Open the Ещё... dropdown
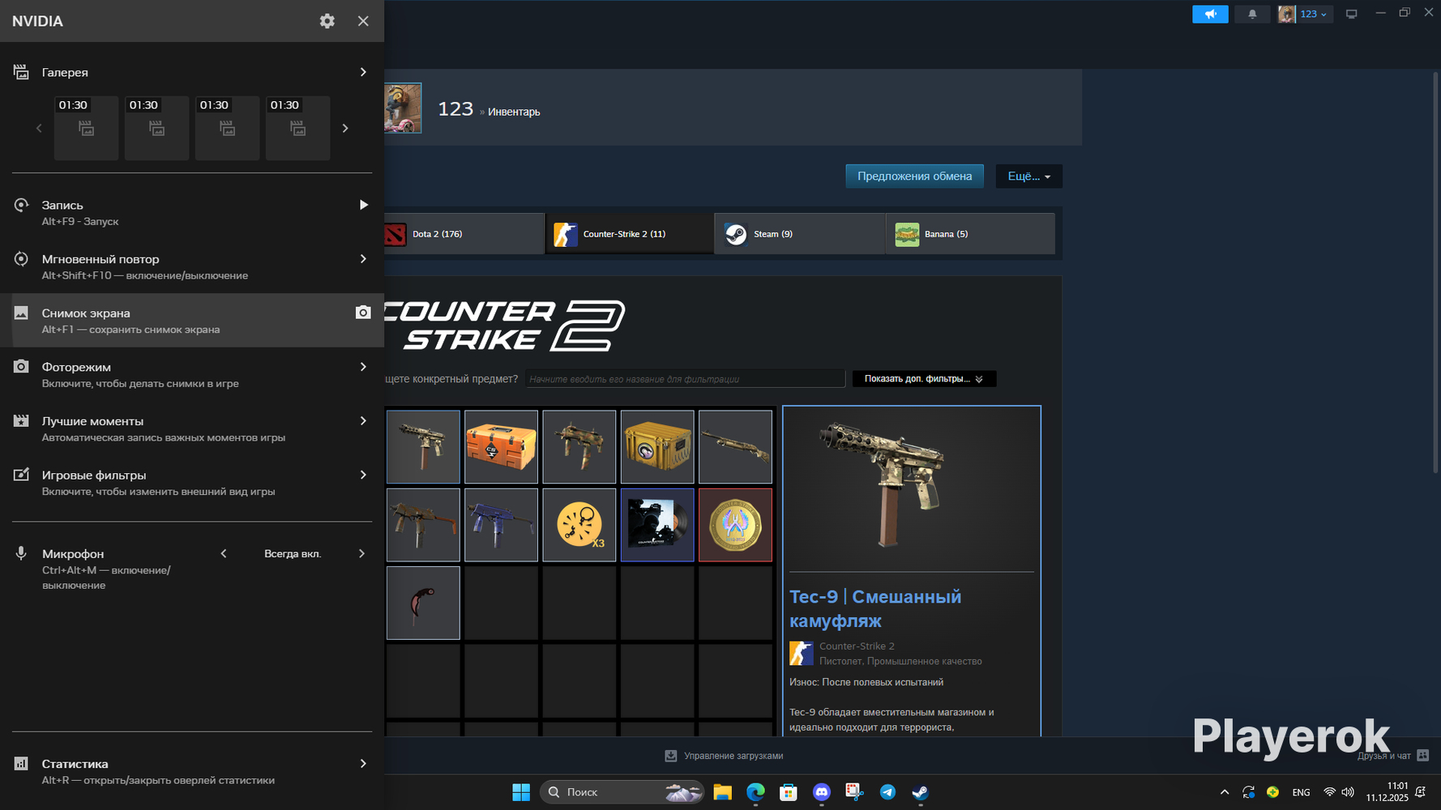Viewport: 1441px width, 810px height. 1028,177
